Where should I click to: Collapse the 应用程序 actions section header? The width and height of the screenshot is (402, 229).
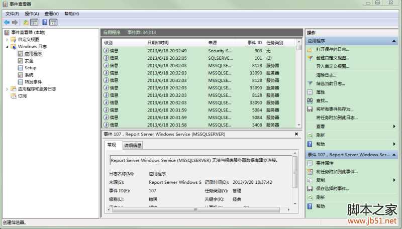pos(352,41)
